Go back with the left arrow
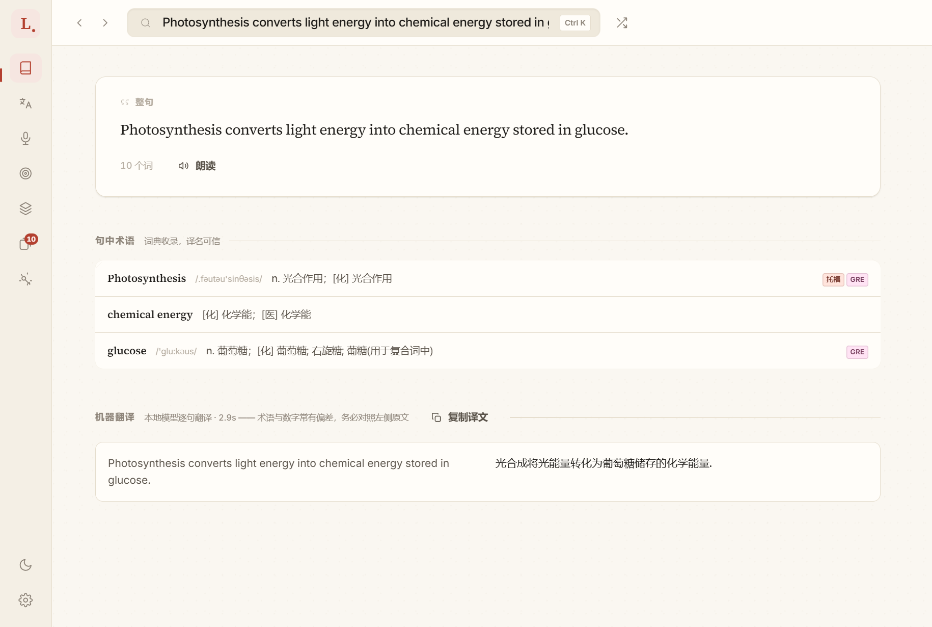932x627 pixels. tap(79, 23)
